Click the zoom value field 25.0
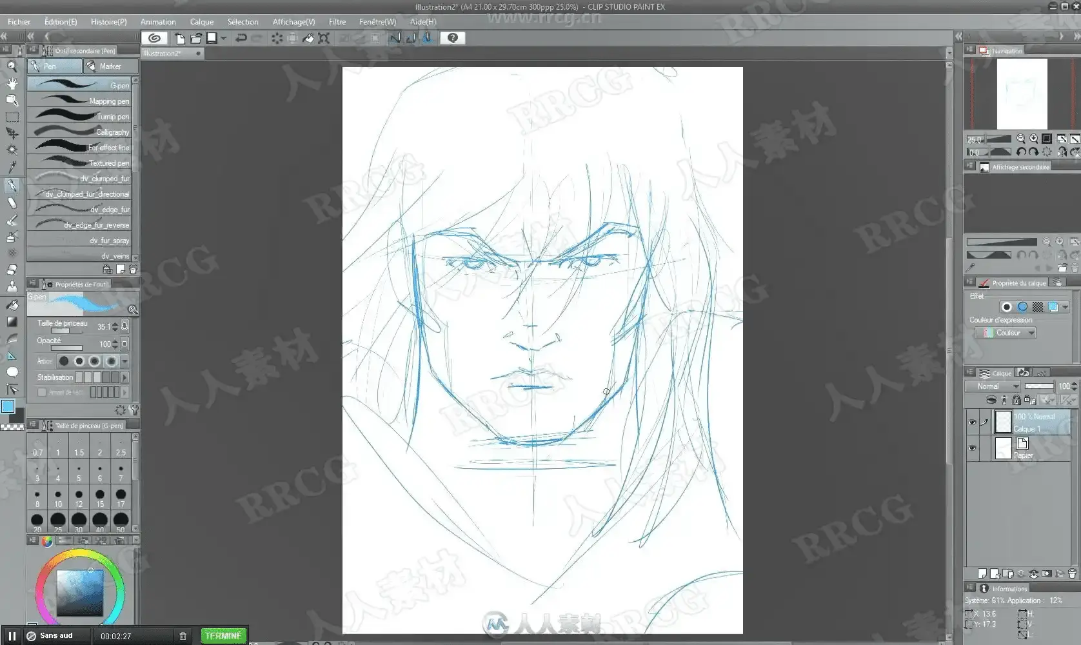Screen dimensions: 1081x645 (974, 139)
